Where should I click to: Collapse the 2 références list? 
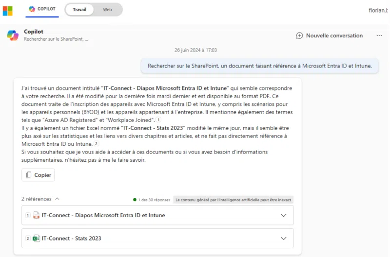(x=40, y=199)
